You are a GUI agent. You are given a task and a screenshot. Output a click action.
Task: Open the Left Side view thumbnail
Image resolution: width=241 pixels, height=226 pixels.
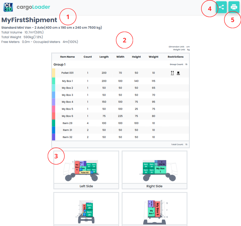tap(86, 167)
